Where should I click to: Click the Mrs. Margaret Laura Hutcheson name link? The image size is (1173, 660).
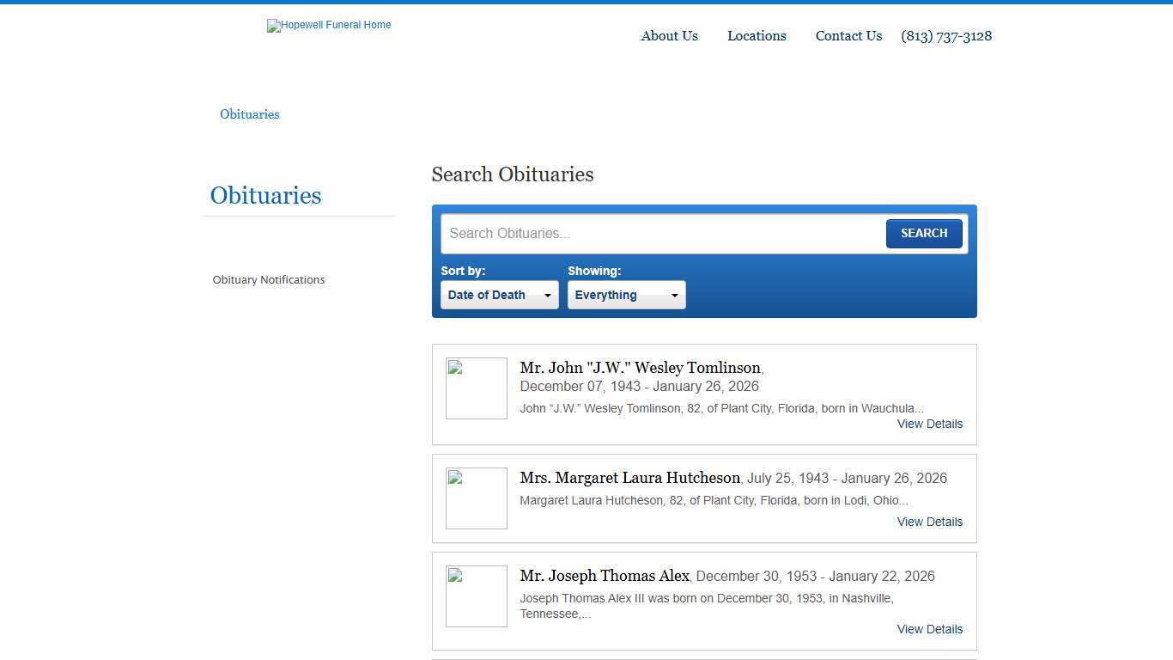629,478
